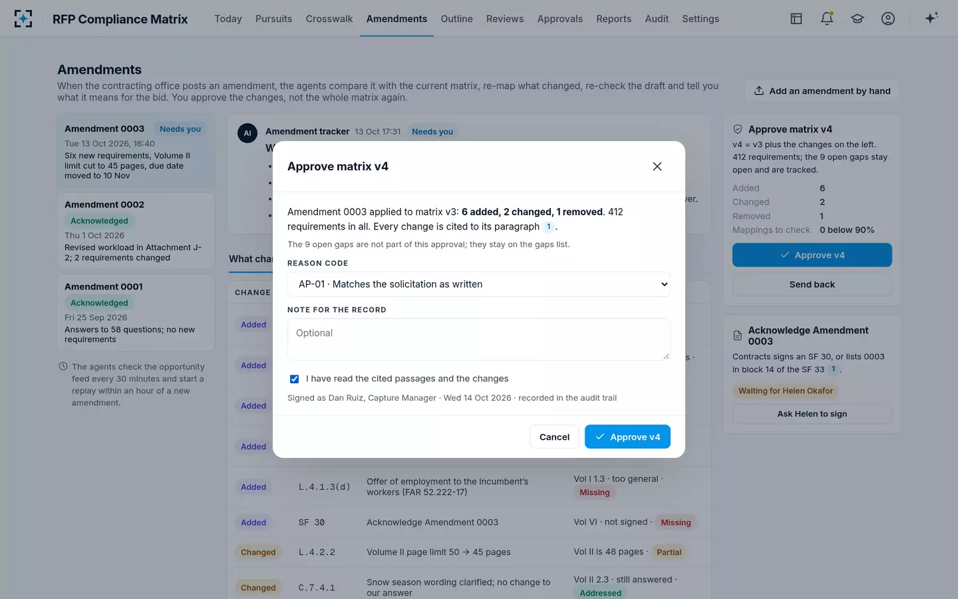Image resolution: width=958 pixels, height=599 pixels.
Task: Open the notifications bell
Action: pos(827,19)
